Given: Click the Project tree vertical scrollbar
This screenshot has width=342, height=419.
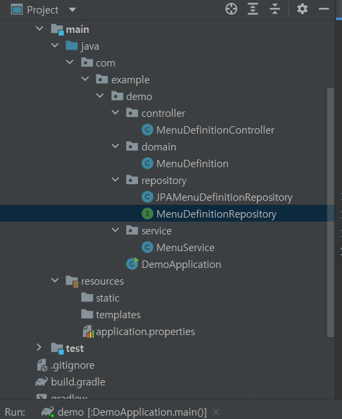Looking at the screenshot, I should coord(331,212).
